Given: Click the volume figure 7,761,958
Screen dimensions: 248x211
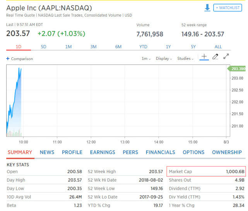Looking at the screenshot, I should point(150,34).
